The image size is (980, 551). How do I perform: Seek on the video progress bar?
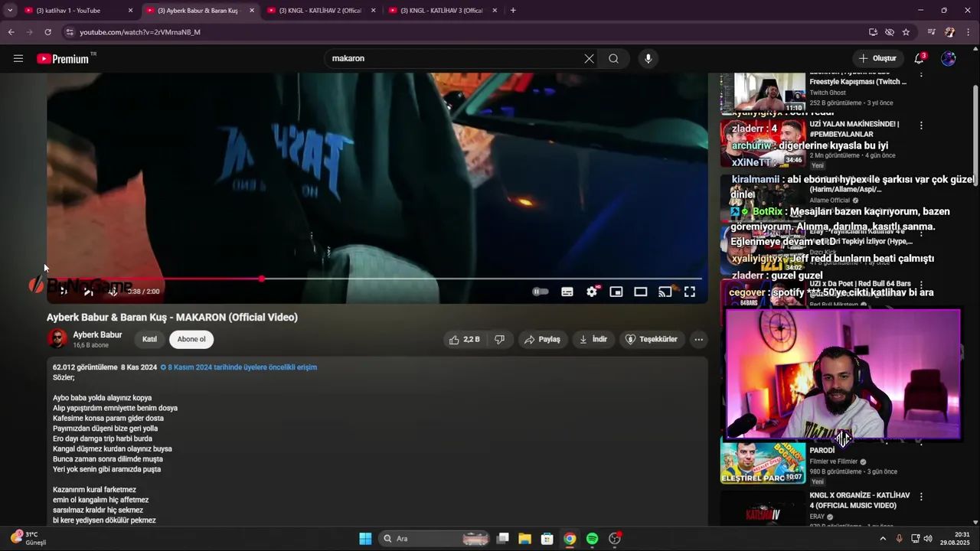[374, 279]
